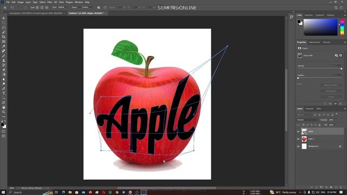The image size is (347, 195).
Task: Click the Color Range button
Action: click(x=331, y=91)
